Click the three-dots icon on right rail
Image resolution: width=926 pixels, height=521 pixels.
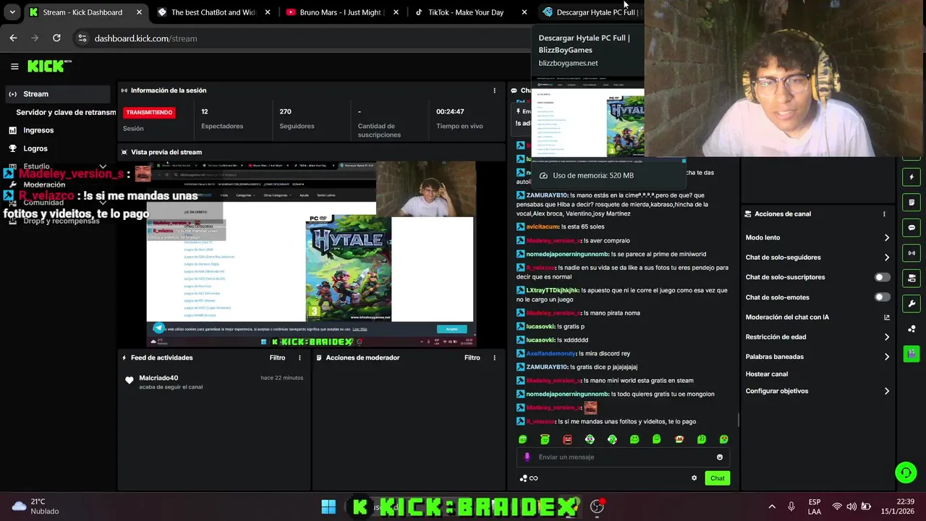tap(912, 329)
